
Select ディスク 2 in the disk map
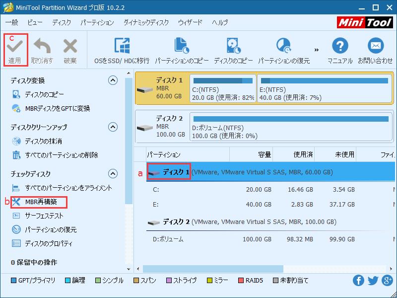163,127
